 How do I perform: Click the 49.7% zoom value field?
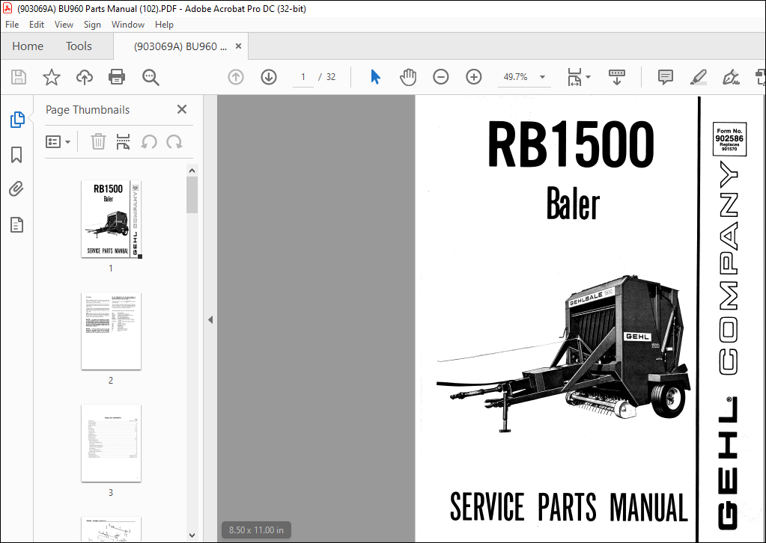[x=516, y=77]
